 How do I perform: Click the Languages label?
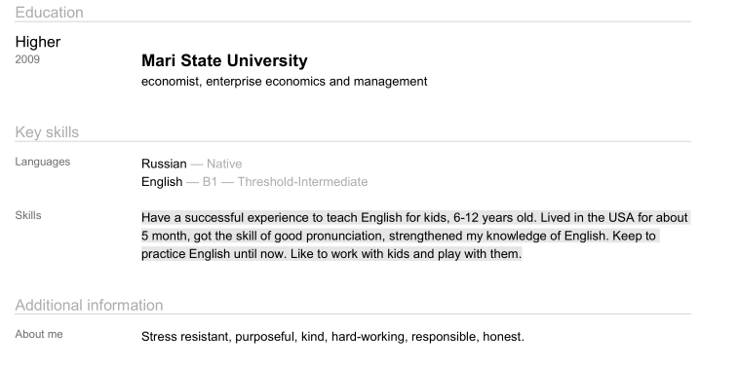pos(43,162)
